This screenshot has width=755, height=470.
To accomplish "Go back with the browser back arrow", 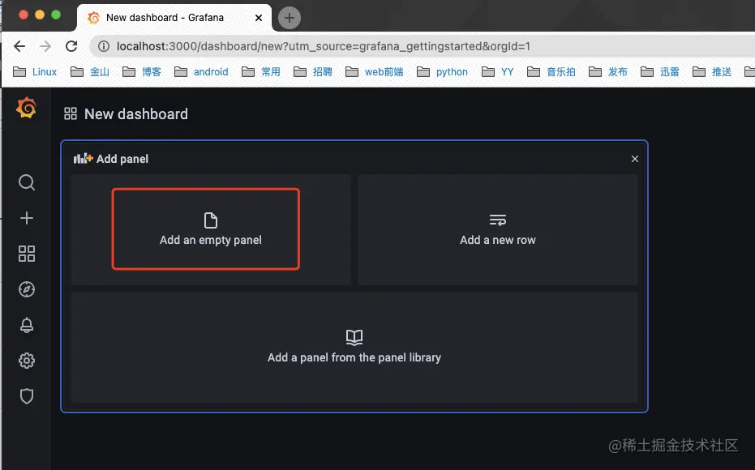I will tap(19, 46).
